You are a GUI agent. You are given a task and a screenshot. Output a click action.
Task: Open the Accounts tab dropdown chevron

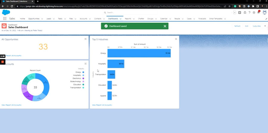point(90,19)
